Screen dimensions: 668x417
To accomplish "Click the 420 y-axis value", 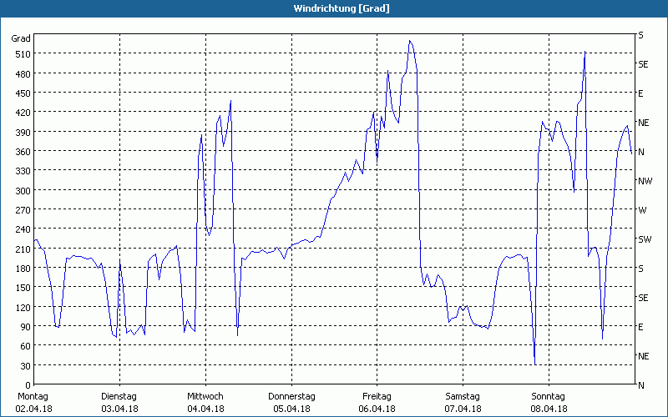I will (x=23, y=113).
